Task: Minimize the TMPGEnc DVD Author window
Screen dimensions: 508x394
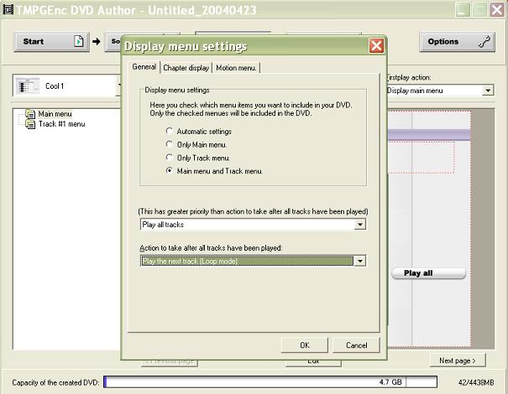Action: pos(463,10)
